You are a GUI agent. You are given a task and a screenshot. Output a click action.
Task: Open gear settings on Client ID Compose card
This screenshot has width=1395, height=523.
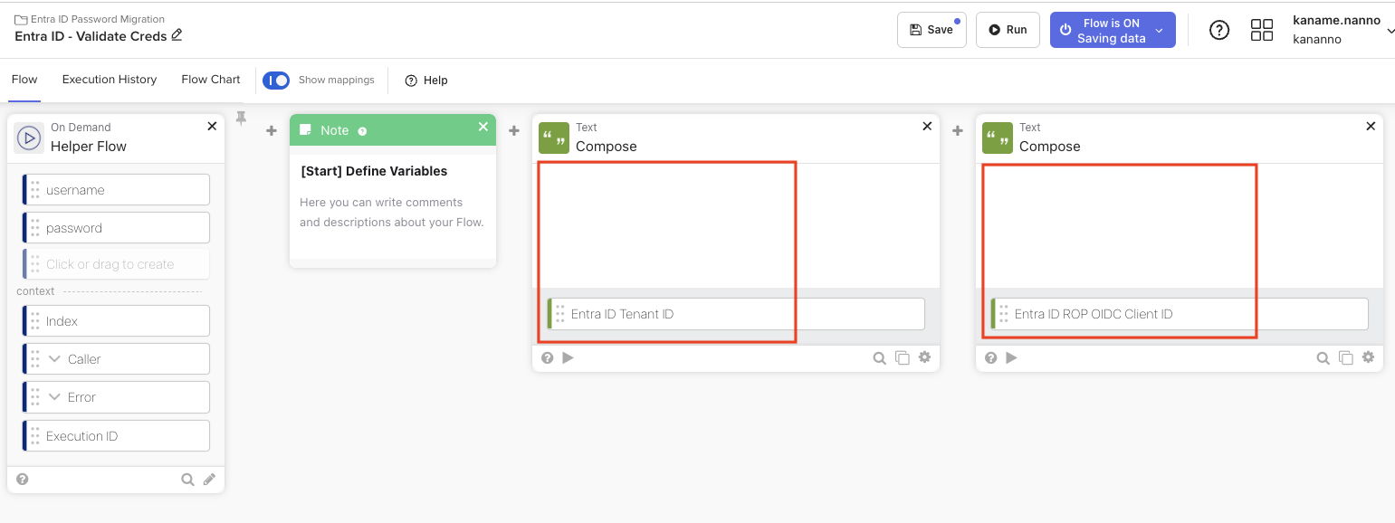(1368, 357)
